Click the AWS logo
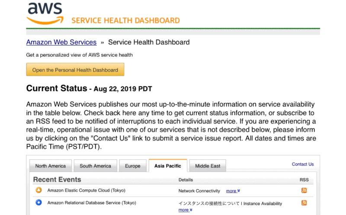346x215 pixels. [x=45, y=13]
